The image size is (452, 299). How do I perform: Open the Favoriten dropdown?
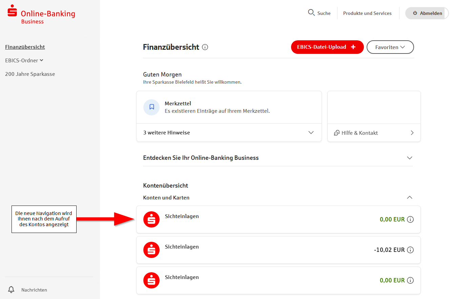[x=390, y=47]
